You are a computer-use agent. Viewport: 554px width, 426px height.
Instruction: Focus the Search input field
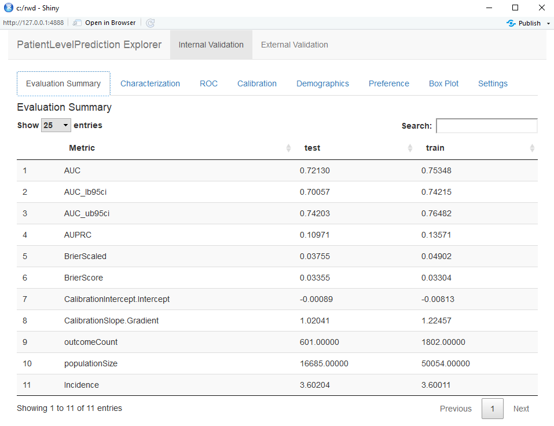pos(487,126)
